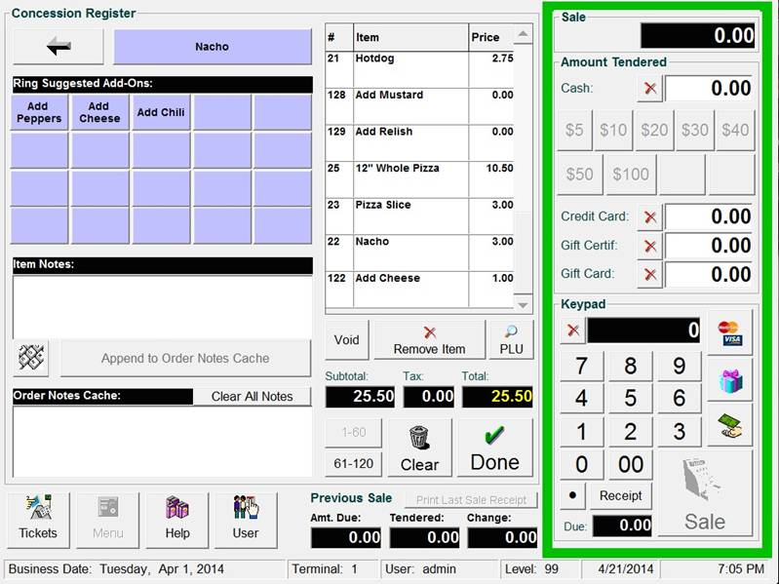Click Clear All Notes button
Viewport: 779px width, 584px height.
point(252,396)
